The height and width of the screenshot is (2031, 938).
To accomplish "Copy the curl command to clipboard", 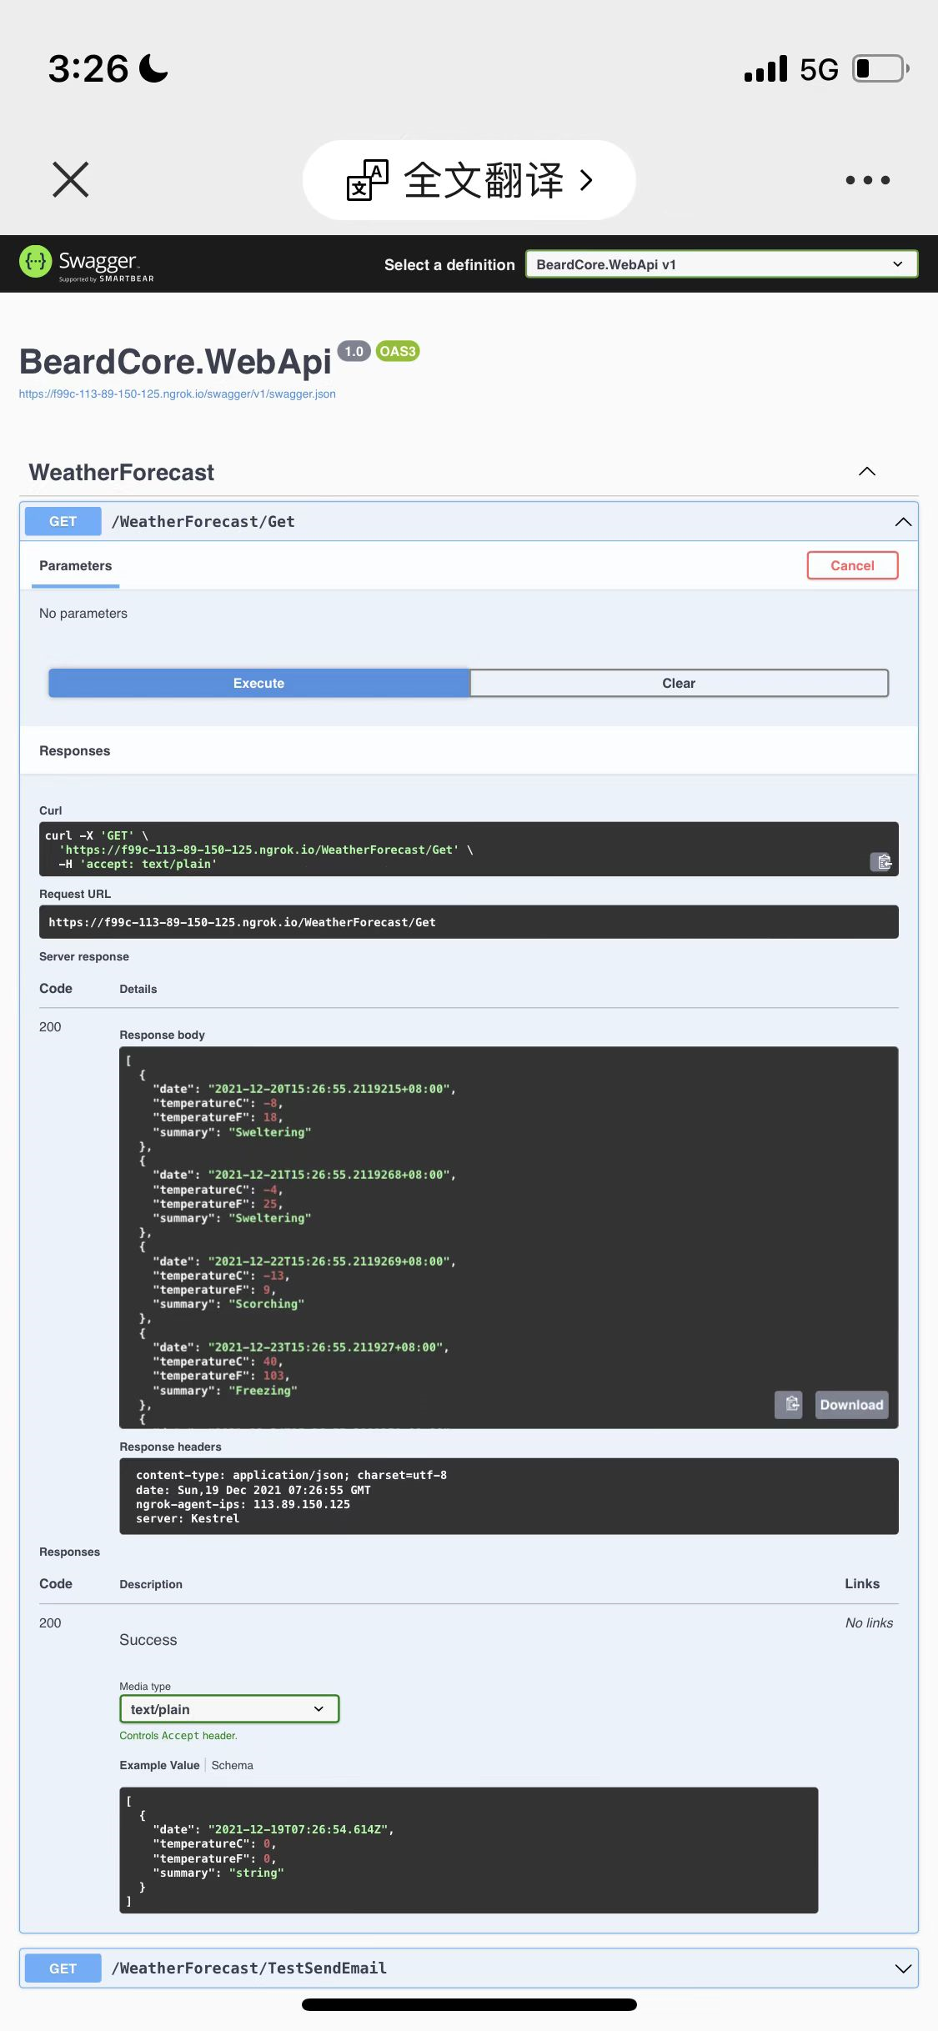I will click(x=881, y=861).
